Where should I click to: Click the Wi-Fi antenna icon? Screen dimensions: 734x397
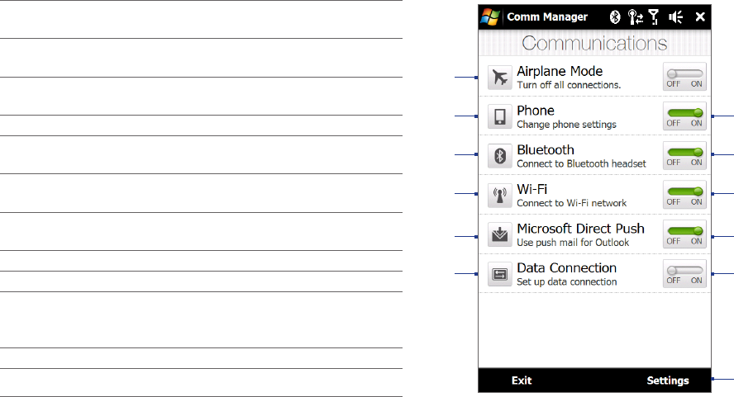point(498,196)
